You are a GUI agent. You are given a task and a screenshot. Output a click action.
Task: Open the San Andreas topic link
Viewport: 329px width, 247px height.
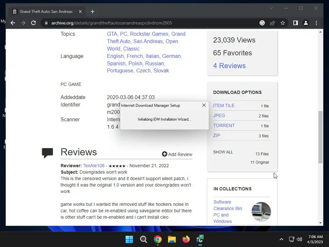(148, 41)
